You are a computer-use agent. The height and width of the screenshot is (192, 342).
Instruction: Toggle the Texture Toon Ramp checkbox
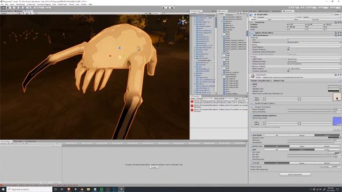[x=254, y=107]
